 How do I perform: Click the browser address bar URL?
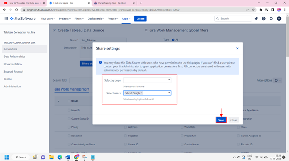[x=103, y=10]
